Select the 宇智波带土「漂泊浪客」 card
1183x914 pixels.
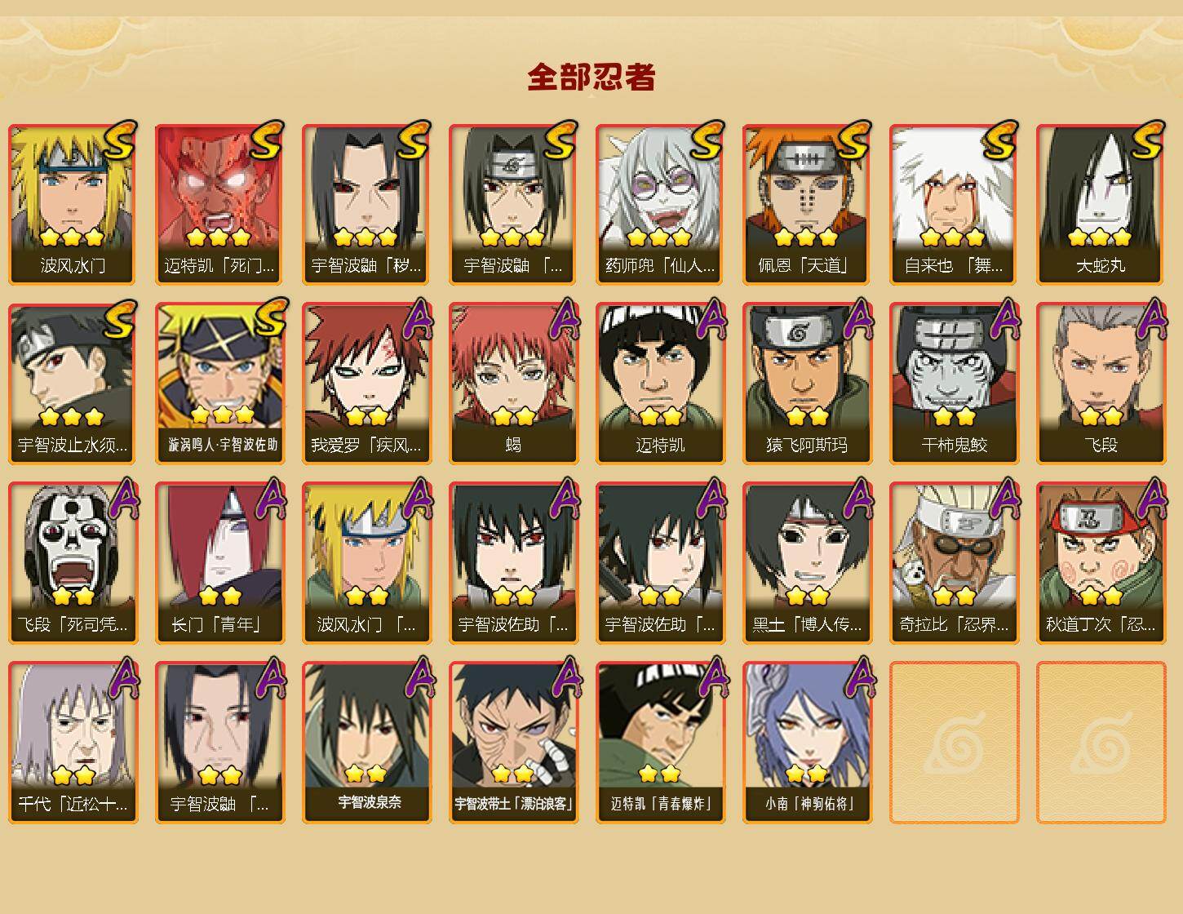513,743
